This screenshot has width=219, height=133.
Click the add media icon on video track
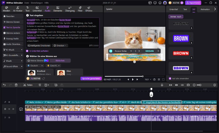[21, 109]
